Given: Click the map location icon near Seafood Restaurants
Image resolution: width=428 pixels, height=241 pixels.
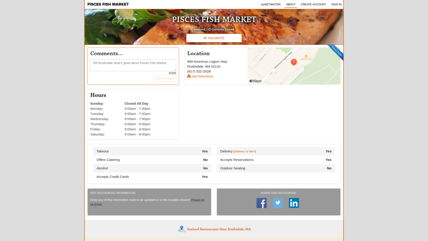Looking at the screenshot, I should 181,229.
